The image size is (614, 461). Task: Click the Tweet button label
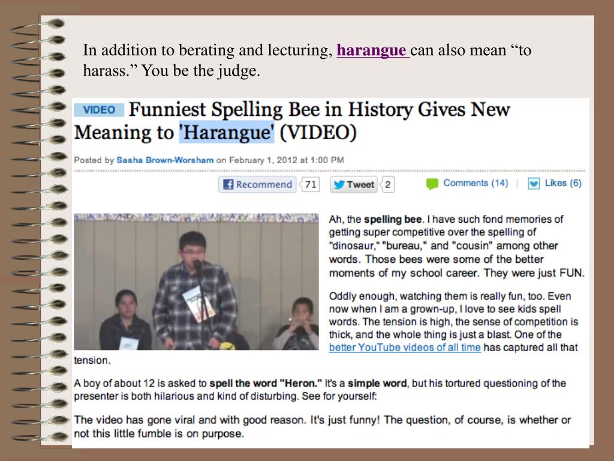360,184
